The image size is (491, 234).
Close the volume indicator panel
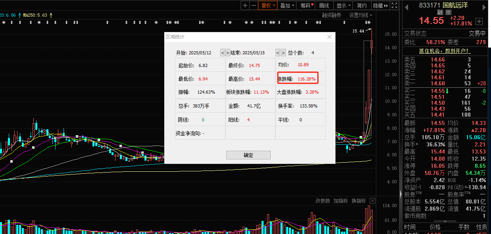tap(373, 201)
